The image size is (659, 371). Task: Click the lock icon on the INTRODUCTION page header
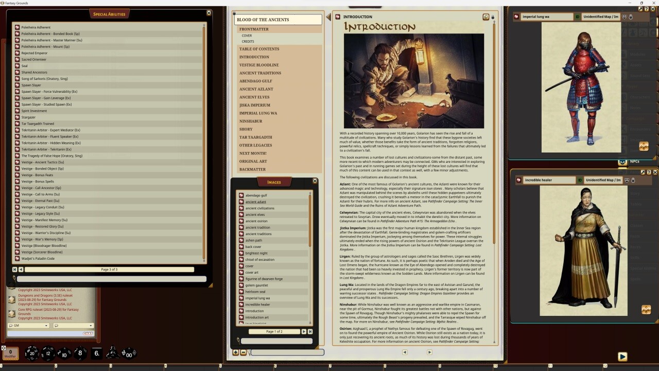coord(492,16)
